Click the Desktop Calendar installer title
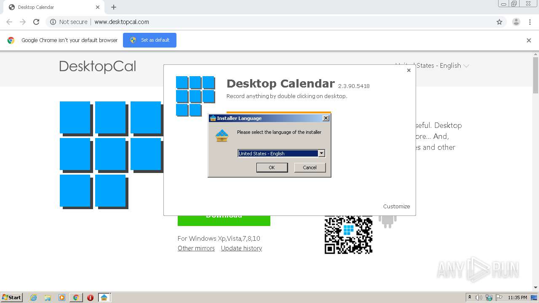This screenshot has width=539, height=303. 280,83
